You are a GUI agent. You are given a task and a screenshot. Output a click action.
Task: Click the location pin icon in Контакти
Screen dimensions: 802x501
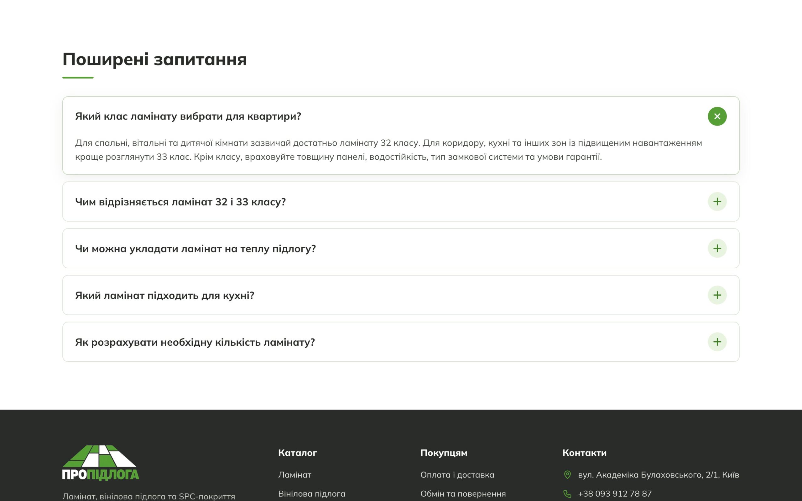(567, 475)
